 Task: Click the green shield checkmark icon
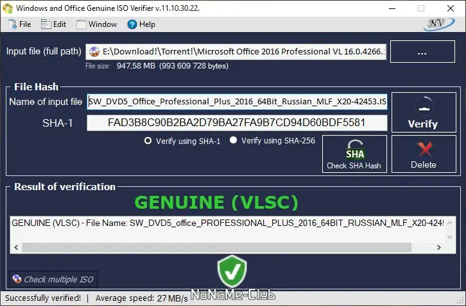[232, 271]
